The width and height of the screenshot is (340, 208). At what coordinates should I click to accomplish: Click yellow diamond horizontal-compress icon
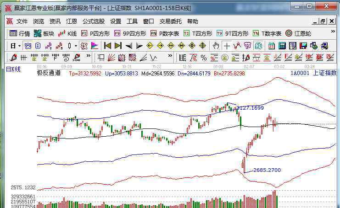coord(181,46)
